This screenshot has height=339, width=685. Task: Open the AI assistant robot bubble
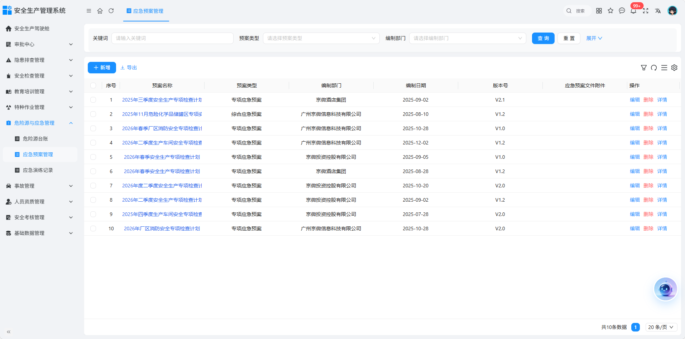665,289
